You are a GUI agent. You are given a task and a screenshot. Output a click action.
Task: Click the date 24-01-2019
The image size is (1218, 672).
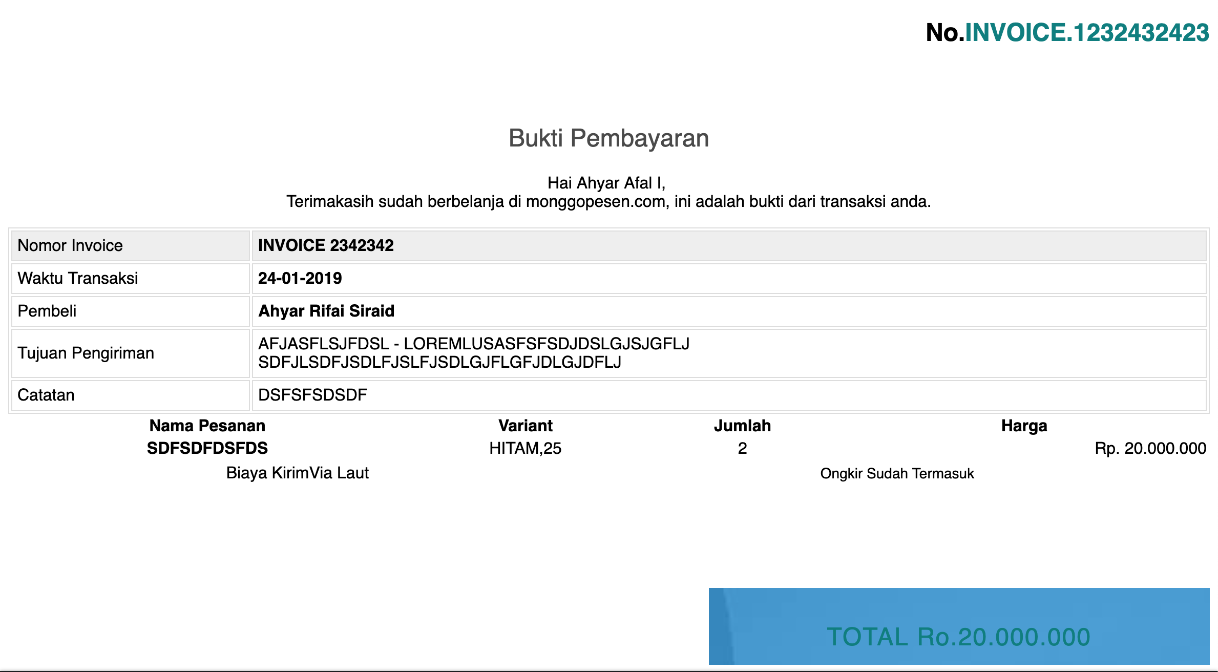click(300, 278)
